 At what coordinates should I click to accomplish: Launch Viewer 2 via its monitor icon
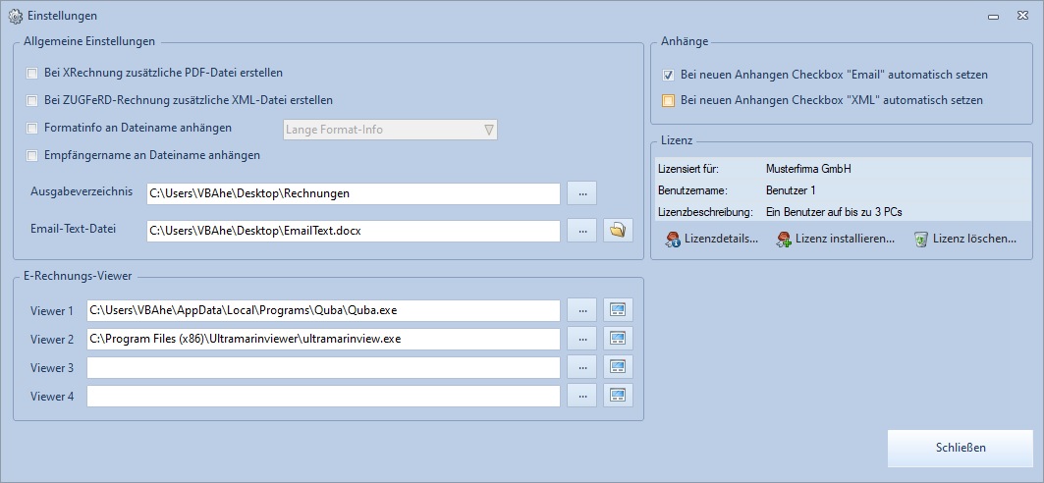(x=618, y=339)
